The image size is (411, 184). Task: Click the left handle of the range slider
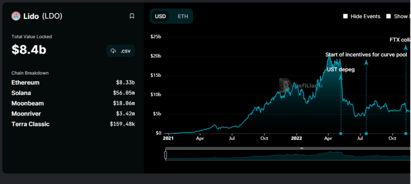(165, 155)
